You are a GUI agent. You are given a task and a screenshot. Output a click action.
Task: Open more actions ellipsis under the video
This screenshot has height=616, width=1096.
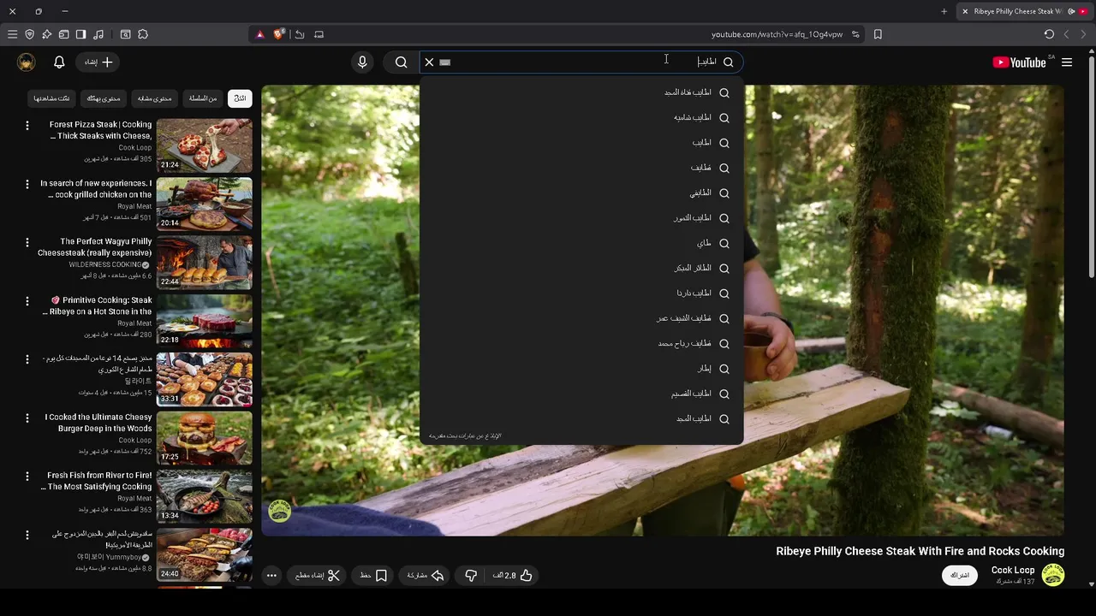coord(271,576)
